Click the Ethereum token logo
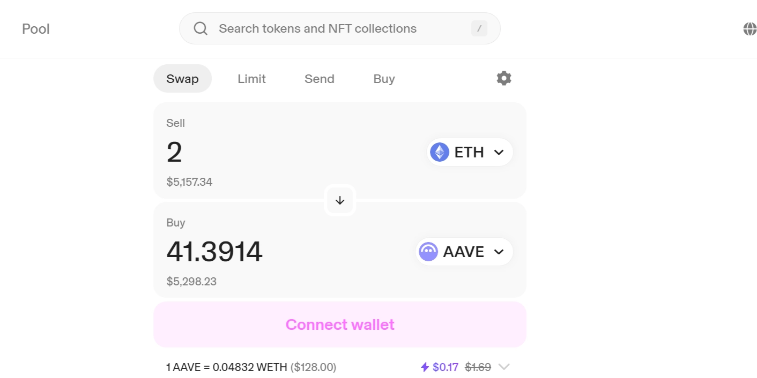 [440, 152]
